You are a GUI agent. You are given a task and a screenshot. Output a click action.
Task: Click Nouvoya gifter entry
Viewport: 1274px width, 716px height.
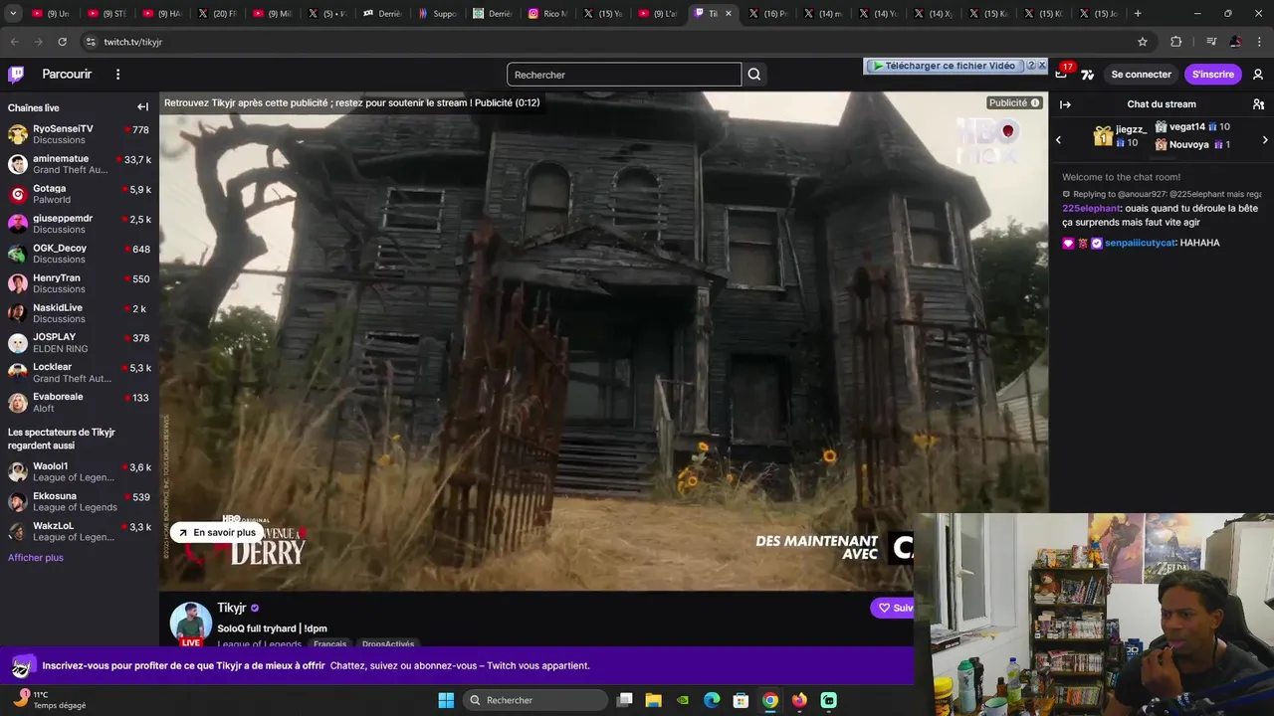[x=1192, y=145]
